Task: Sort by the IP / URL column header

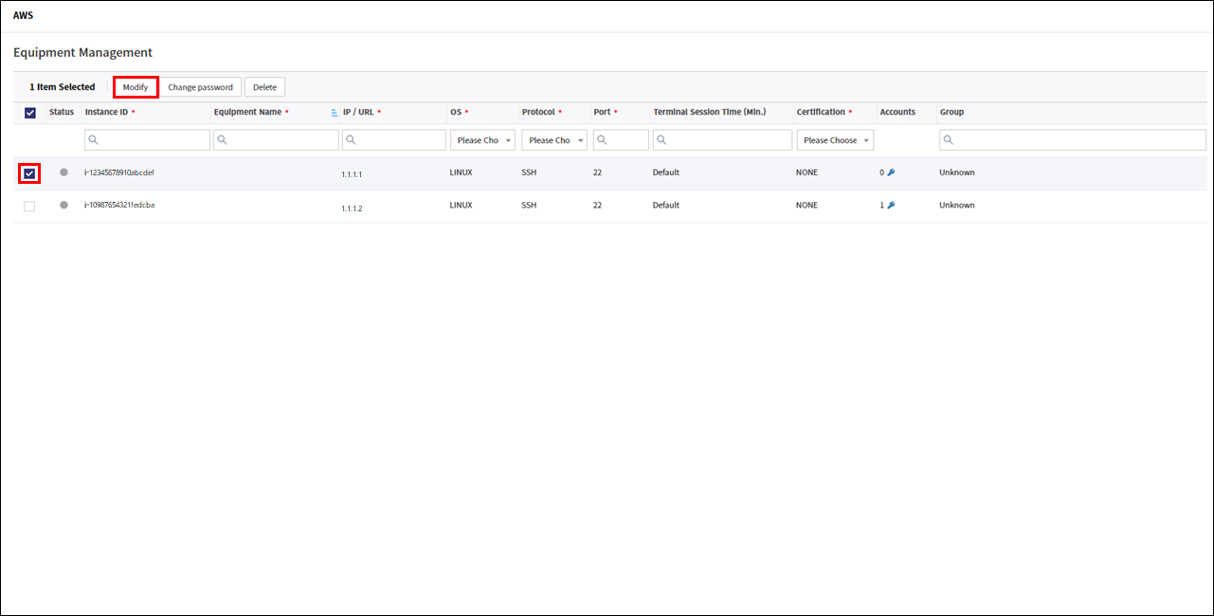Action: (358, 112)
